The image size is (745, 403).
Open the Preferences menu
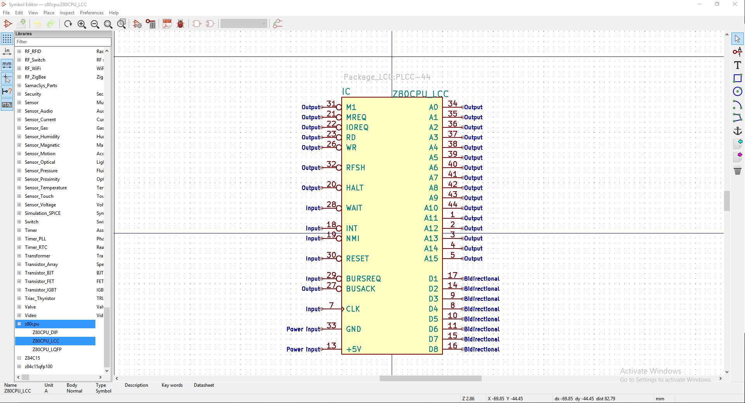(92, 13)
